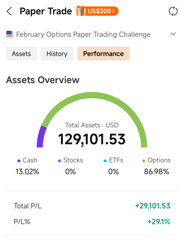
Task: Select the cyan ETFs legend dot
Action: [105, 161]
